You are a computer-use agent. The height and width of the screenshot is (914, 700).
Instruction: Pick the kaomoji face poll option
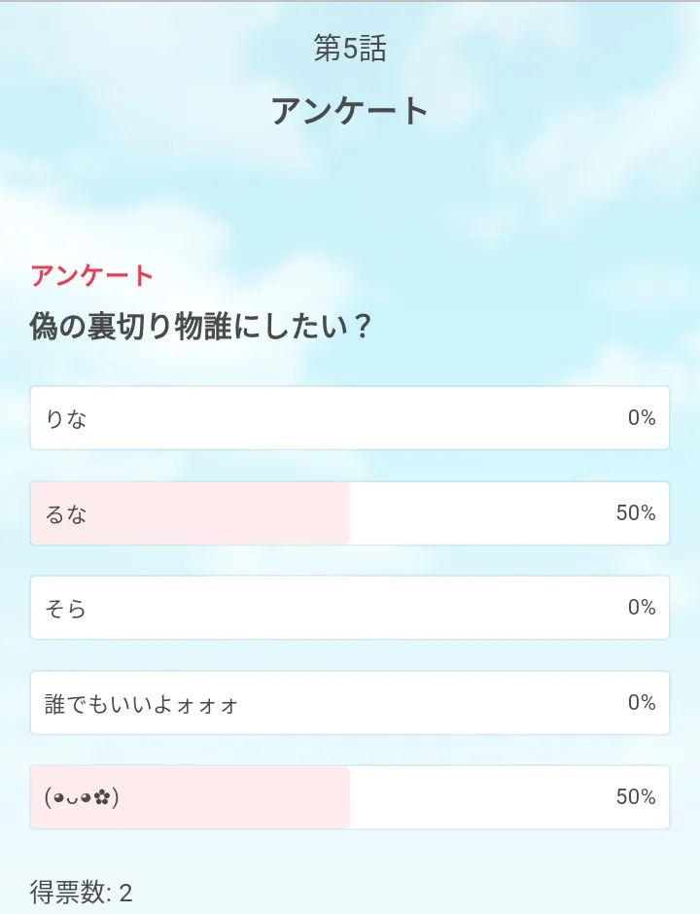[x=82, y=797]
